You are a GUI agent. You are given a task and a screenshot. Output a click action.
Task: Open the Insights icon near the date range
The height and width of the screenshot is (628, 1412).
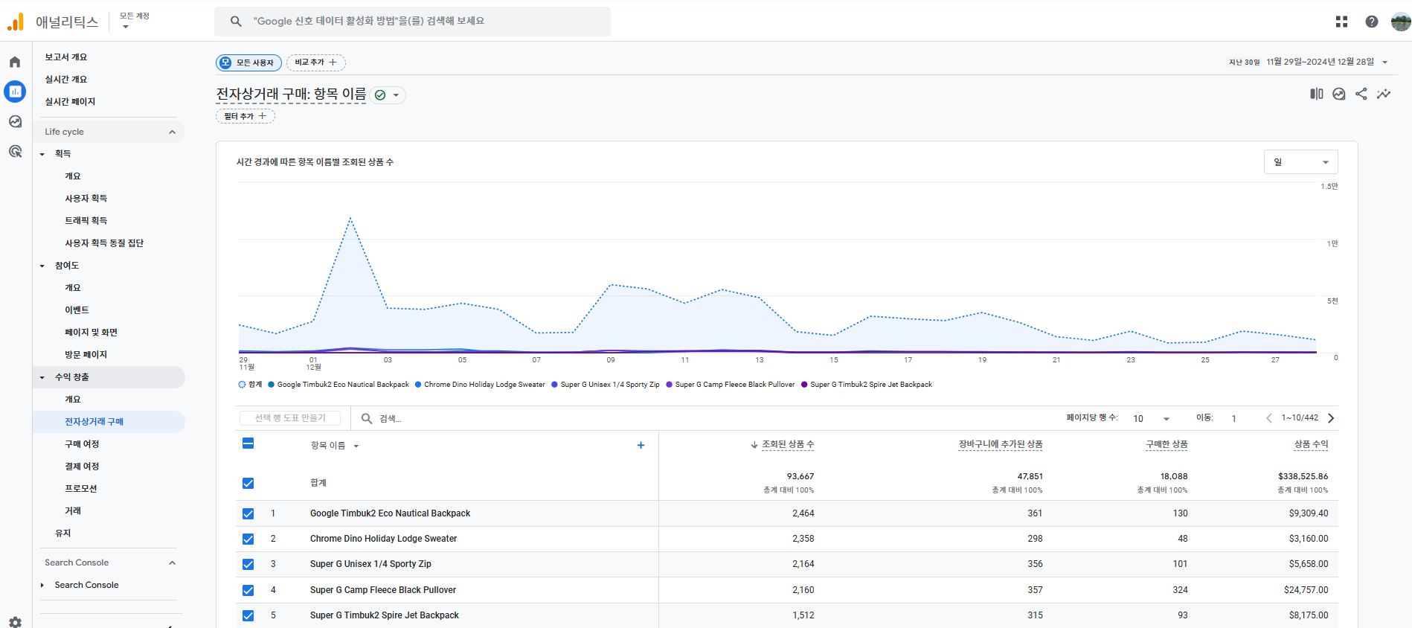click(1339, 94)
